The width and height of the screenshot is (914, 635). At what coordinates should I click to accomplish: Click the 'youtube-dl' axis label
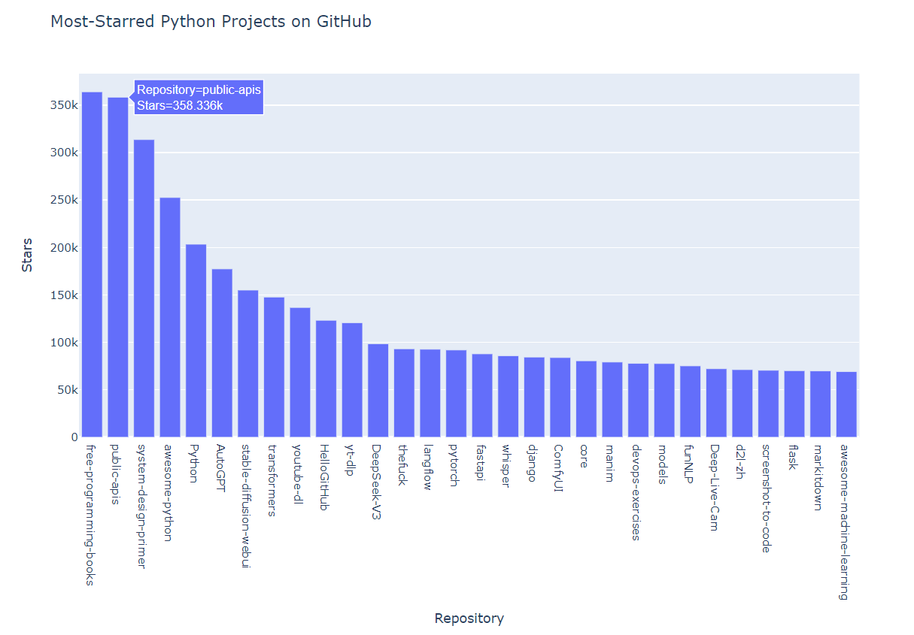pos(298,473)
